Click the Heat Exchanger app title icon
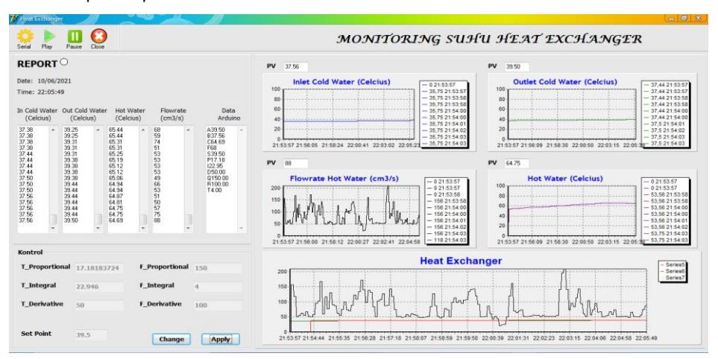The image size is (718, 359). tap(13, 19)
